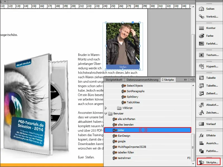This screenshot has height=167, width=223.
Task: Open the Effekte fx panel icon
Action: 201,136
